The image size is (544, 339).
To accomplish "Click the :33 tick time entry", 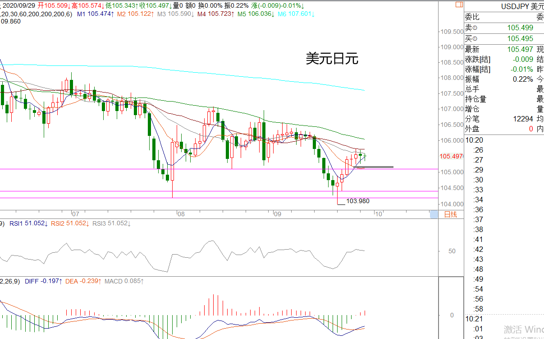I will 478,190.
